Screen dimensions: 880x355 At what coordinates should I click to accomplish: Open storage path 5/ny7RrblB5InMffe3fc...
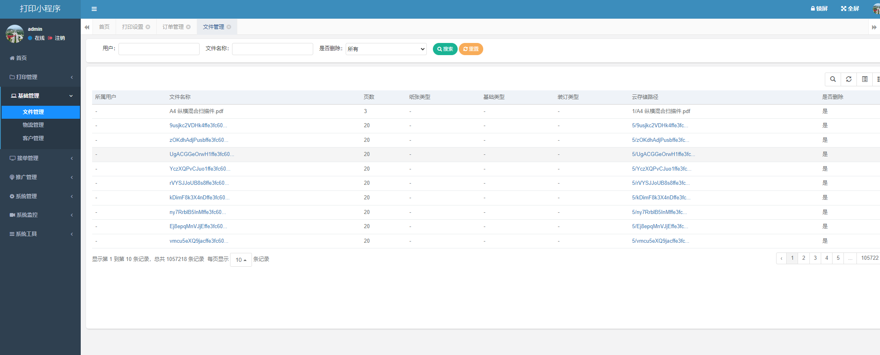(659, 212)
